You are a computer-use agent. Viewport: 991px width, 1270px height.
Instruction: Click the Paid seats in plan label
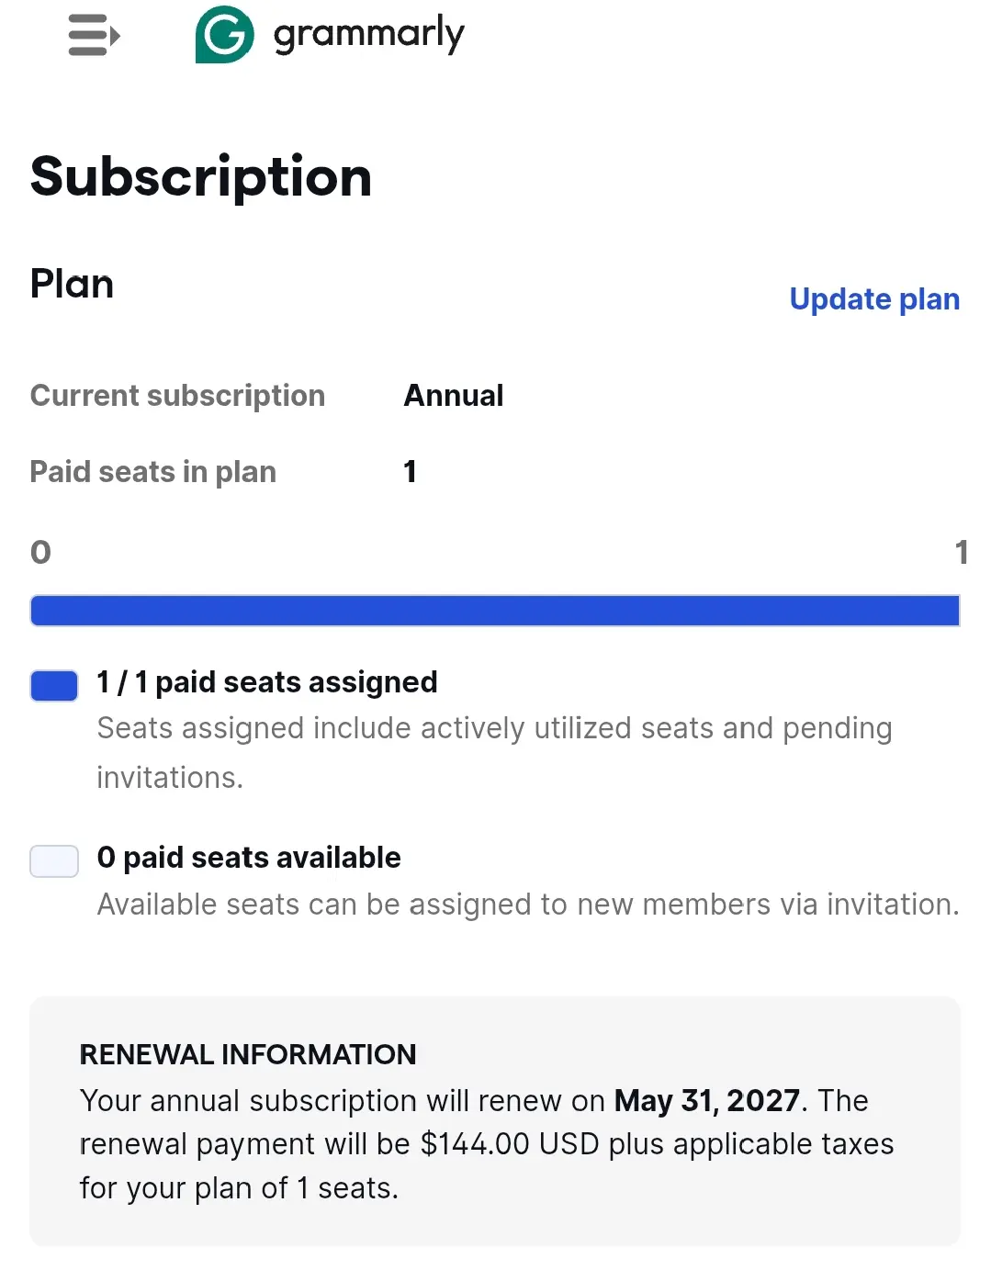(x=153, y=472)
